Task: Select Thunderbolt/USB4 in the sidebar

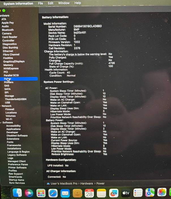Action: coord(16,99)
